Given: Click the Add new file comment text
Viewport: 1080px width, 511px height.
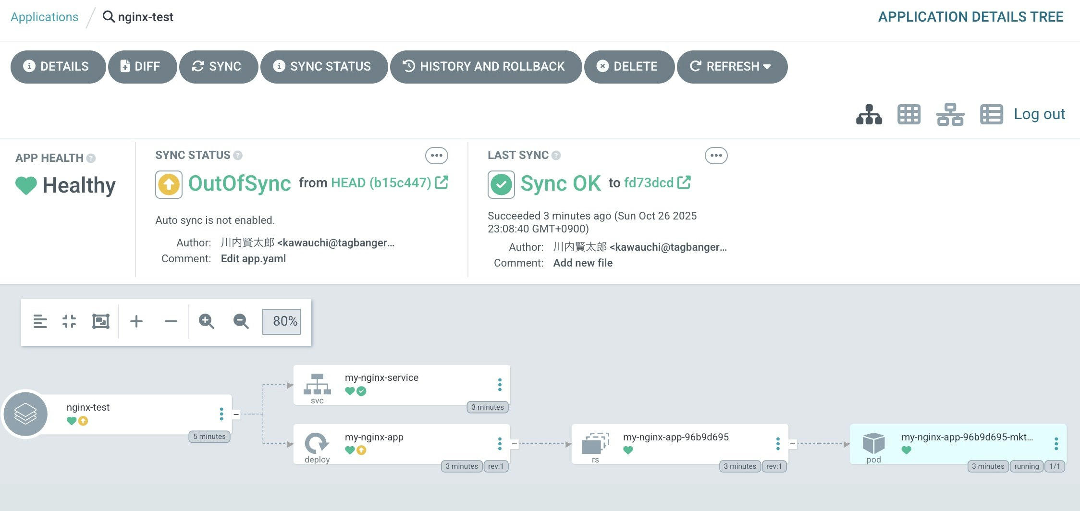Looking at the screenshot, I should pos(583,263).
